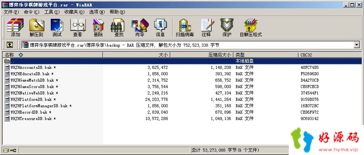Click CRC32 value 48FC74D5
This screenshot has height=155, width=364.
tap(310, 68)
